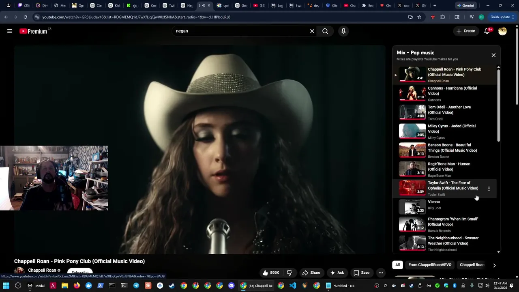Open Medal app in taskbar
The width and height of the screenshot is (519, 292).
click(x=35, y=286)
